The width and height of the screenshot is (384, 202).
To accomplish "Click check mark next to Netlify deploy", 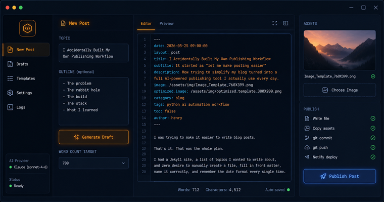I will tap(373, 157).
